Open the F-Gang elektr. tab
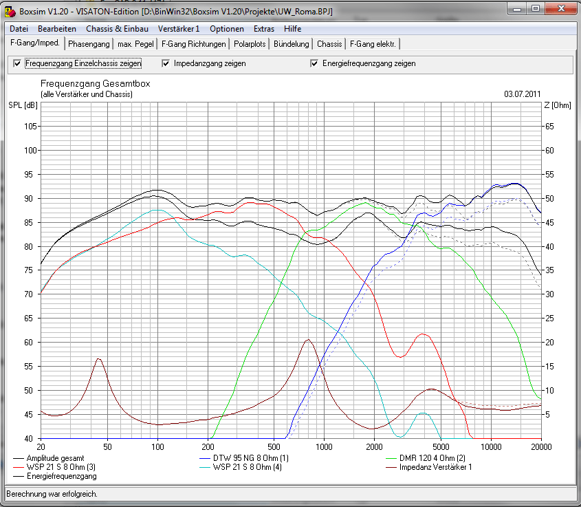 tap(373, 44)
